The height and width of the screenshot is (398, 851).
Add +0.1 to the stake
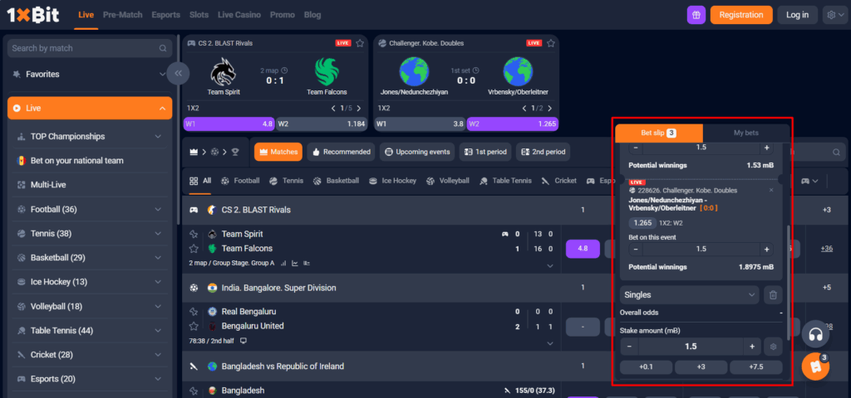(646, 367)
